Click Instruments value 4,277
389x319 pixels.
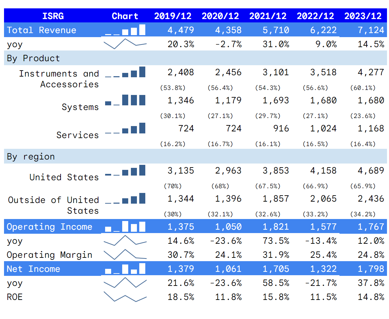coord(371,72)
